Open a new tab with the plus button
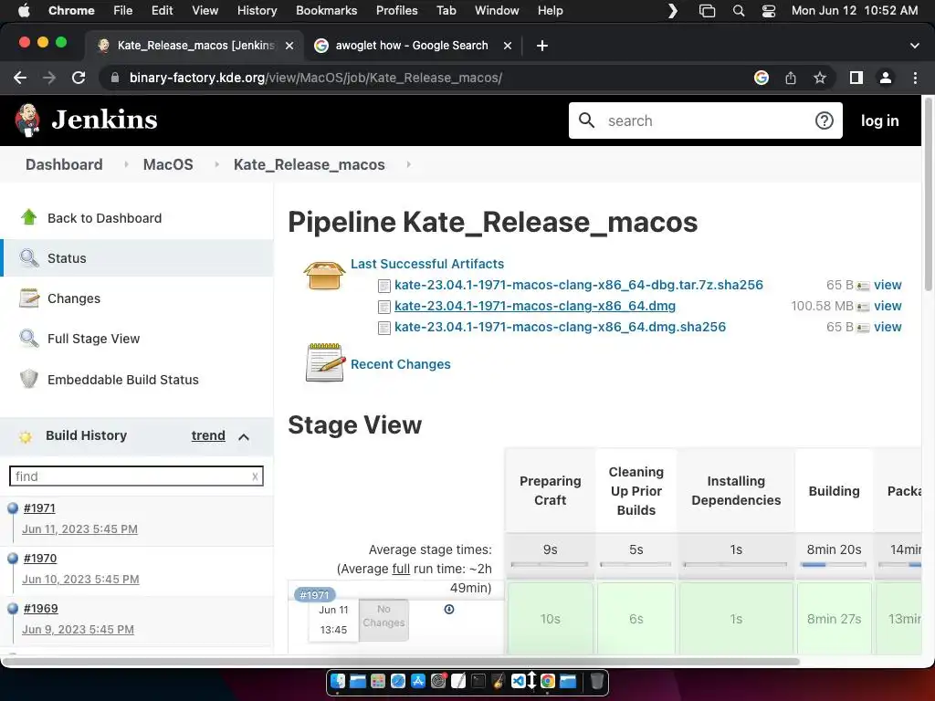The image size is (935, 701). pos(542,46)
